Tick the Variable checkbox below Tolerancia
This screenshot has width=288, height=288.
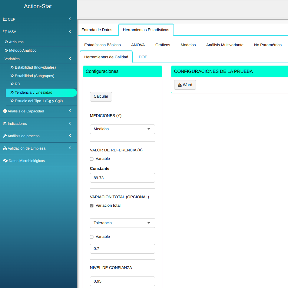point(92,237)
